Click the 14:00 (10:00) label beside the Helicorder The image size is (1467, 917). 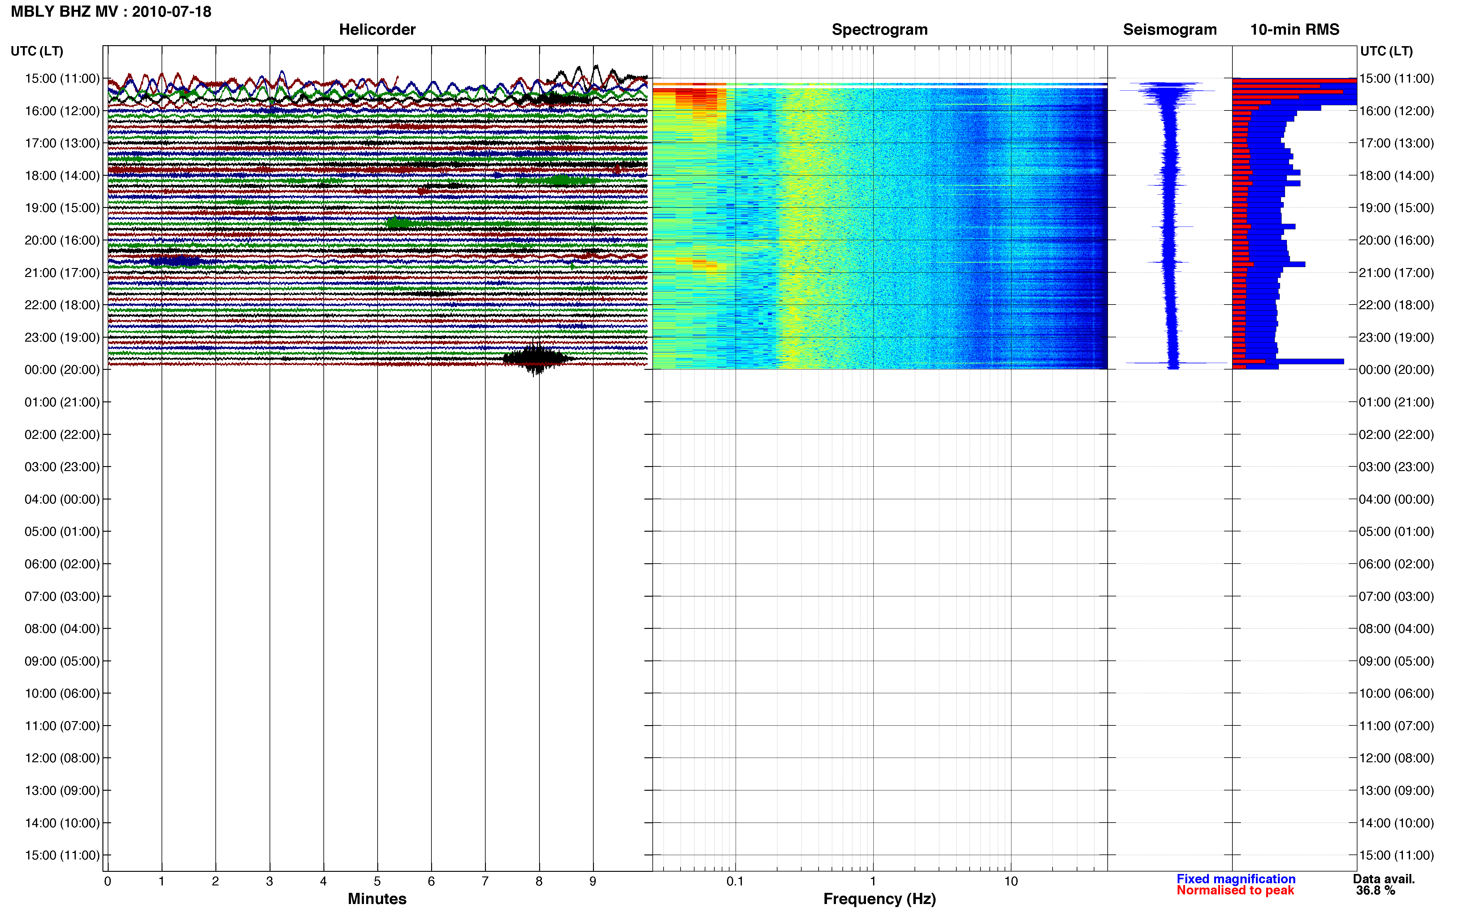[x=62, y=823]
